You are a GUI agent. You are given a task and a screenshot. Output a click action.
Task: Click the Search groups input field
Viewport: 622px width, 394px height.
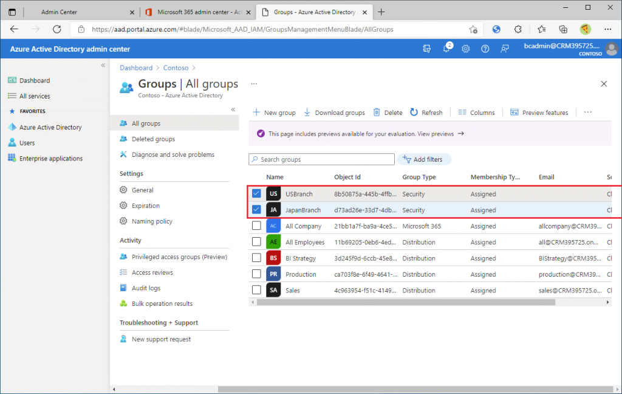tap(322, 159)
